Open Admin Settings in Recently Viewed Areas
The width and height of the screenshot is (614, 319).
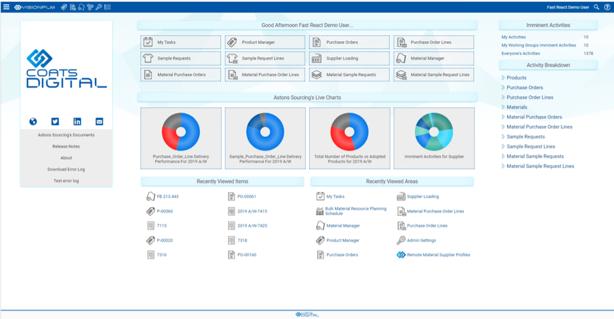point(417,240)
